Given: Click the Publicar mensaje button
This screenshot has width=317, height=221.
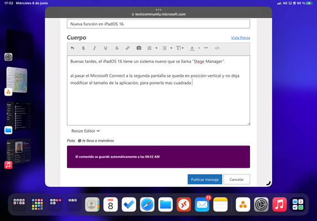Looking at the screenshot, I should pyautogui.click(x=205, y=180).
